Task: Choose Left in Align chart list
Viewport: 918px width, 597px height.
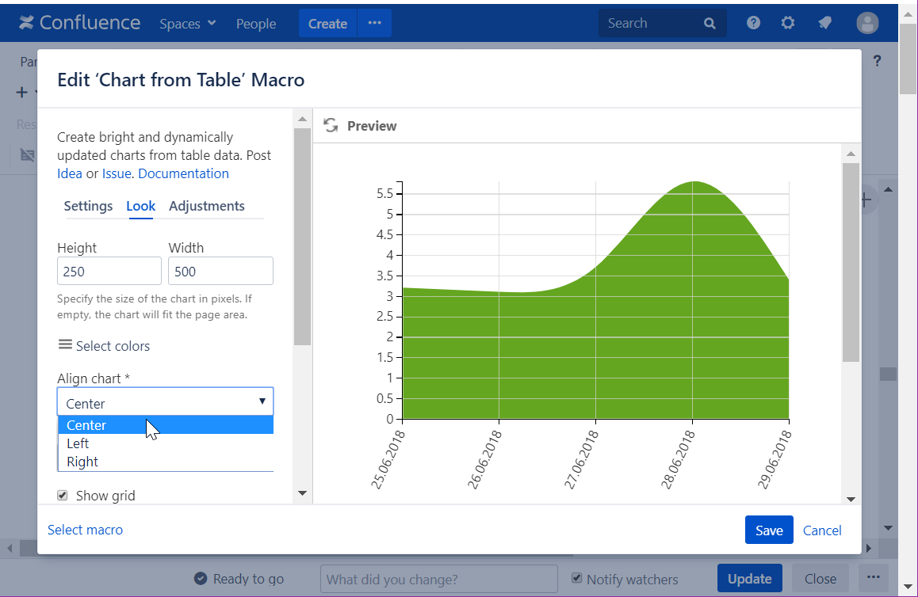Action: coord(78,443)
